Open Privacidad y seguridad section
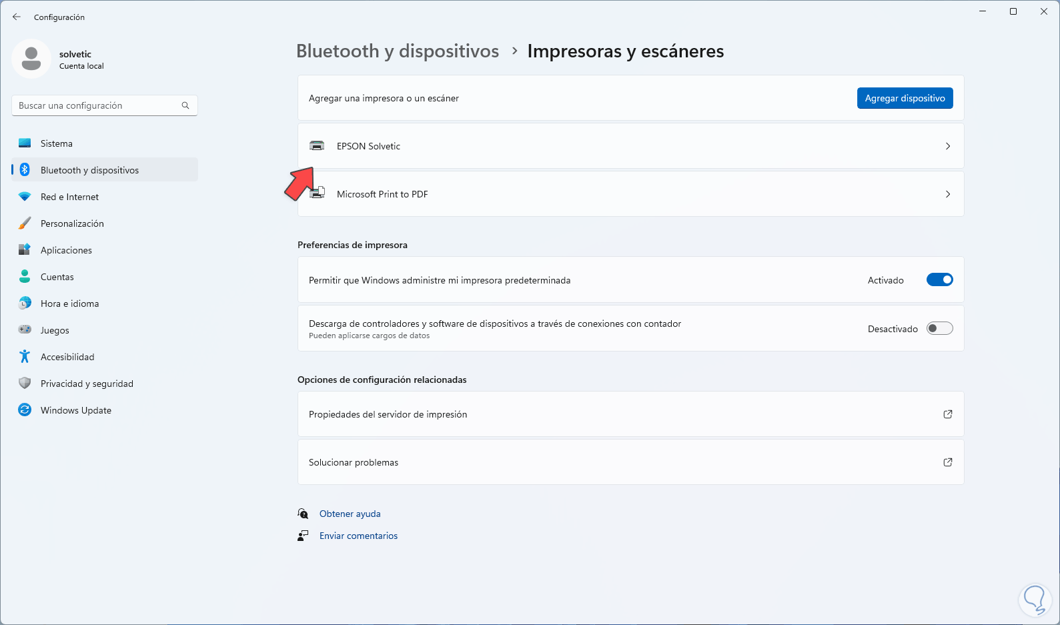The height and width of the screenshot is (625, 1060). [105, 384]
